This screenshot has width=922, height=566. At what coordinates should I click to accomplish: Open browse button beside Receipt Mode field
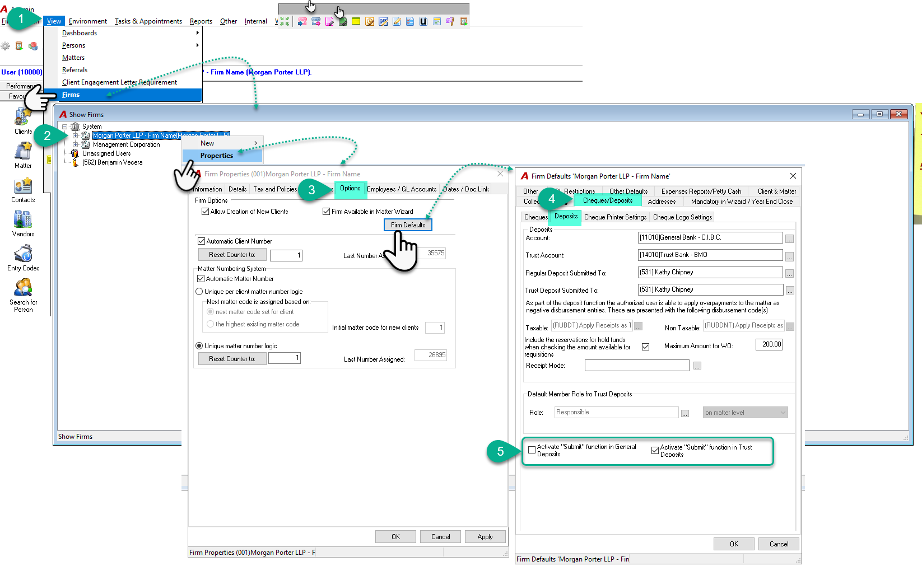click(x=697, y=366)
